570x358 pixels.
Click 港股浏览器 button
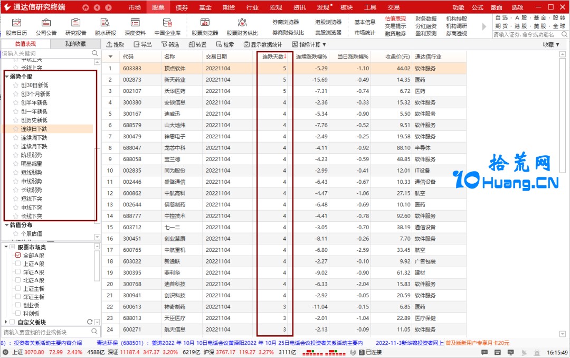328,22
